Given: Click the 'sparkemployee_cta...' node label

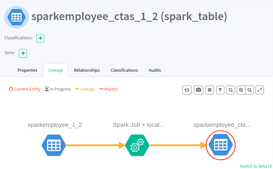Looking at the screenshot, I should click(x=222, y=125).
